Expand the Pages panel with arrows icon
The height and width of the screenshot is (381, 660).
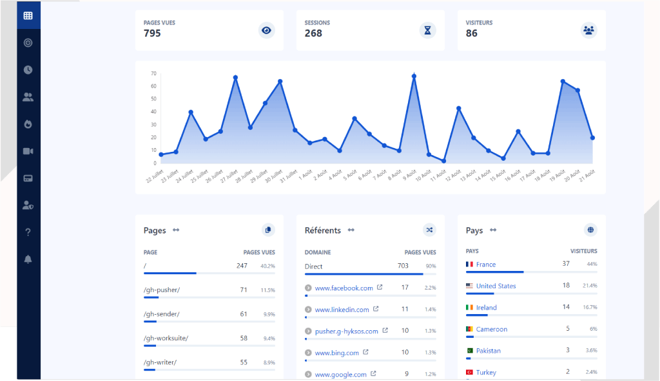[176, 230]
